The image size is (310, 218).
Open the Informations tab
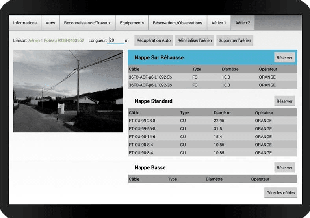pos(25,23)
